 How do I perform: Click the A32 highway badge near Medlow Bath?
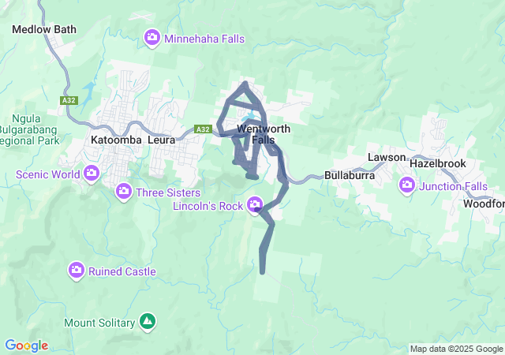click(69, 100)
